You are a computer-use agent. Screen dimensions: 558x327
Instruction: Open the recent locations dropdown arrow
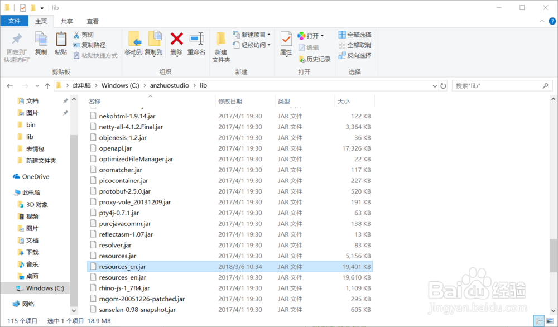pos(37,86)
